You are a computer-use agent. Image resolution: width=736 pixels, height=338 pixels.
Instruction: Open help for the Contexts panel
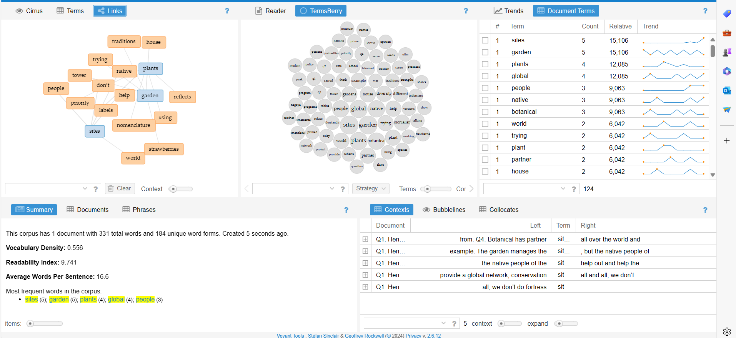705,210
